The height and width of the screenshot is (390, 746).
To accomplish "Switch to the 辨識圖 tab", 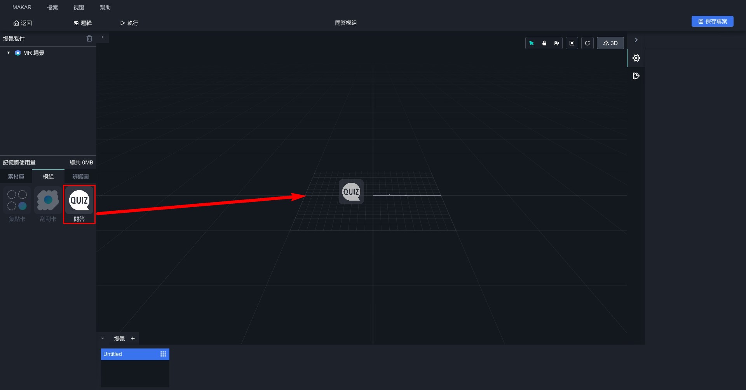I will [80, 177].
